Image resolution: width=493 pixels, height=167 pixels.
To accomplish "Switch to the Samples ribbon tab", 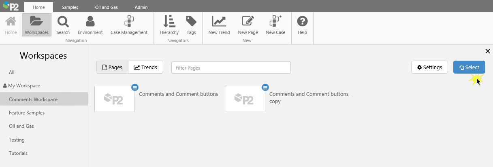I will tap(70, 7).
